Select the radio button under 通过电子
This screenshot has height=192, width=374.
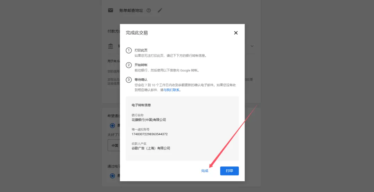(x=112, y=176)
